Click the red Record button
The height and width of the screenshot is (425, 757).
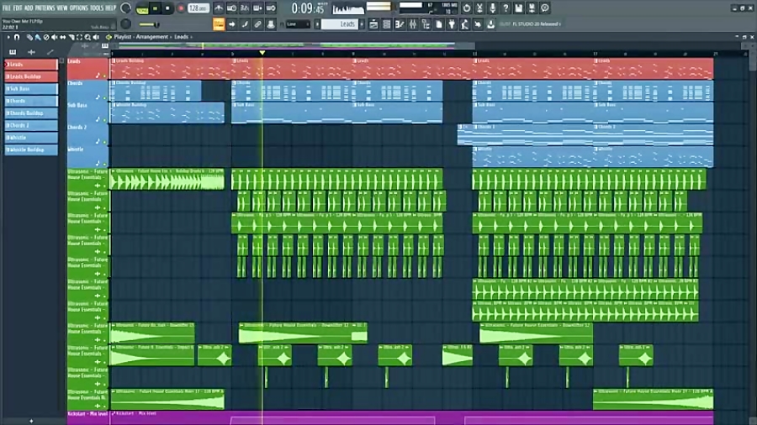coord(180,8)
